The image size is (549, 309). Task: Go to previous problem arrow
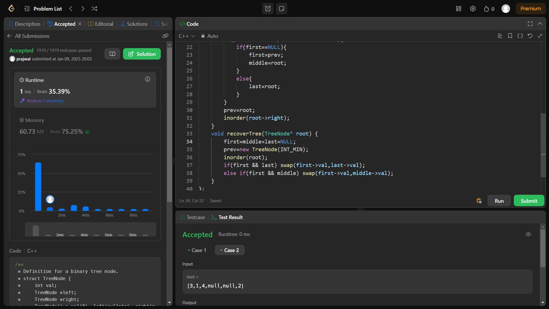pyautogui.click(x=70, y=8)
